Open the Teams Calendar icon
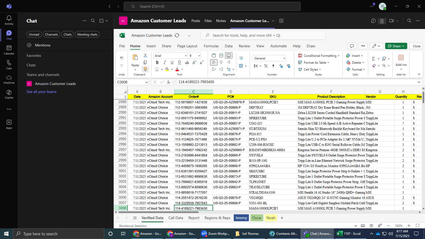Image resolution: width=425 pixels, height=239 pixels. [9, 50]
